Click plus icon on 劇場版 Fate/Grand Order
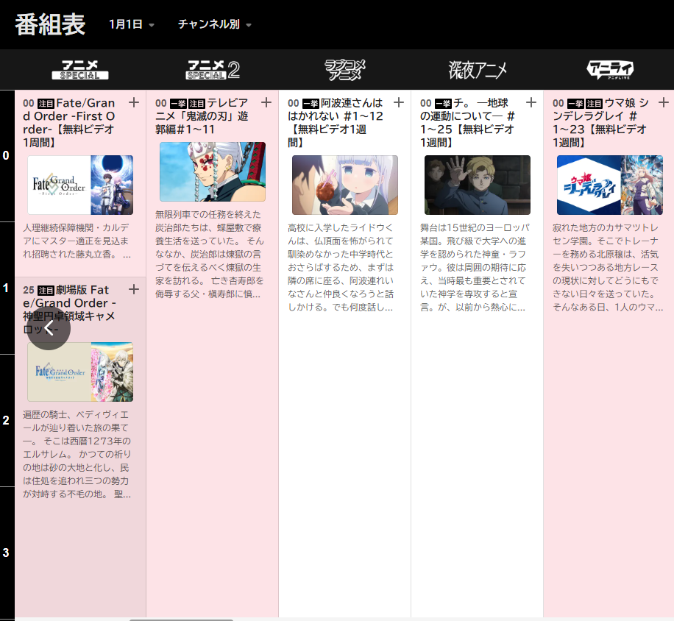The image size is (674, 621). (134, 289)
